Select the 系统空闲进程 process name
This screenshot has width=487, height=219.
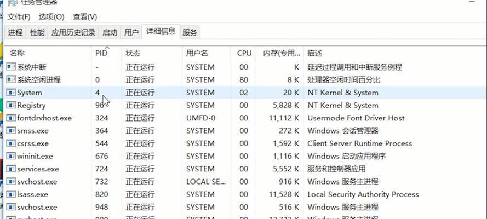(39, 80)
